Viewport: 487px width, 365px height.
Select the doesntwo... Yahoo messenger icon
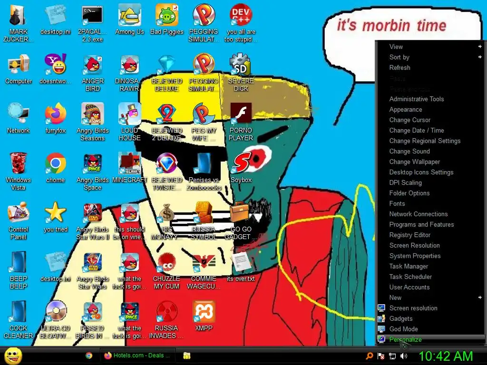(x=56, y=69)
